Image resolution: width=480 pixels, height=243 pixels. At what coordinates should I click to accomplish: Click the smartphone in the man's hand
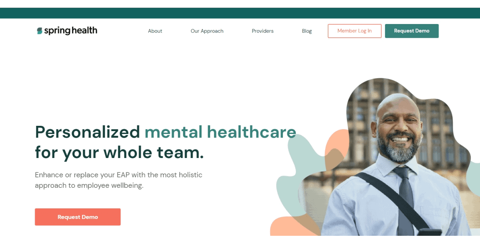[x=429, y=232]
